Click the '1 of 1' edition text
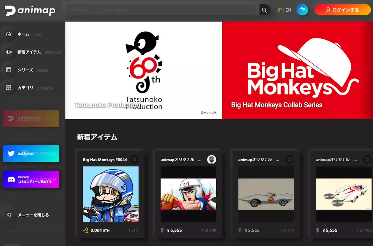This screenshot has width=373, height=246. coord(133,230)
